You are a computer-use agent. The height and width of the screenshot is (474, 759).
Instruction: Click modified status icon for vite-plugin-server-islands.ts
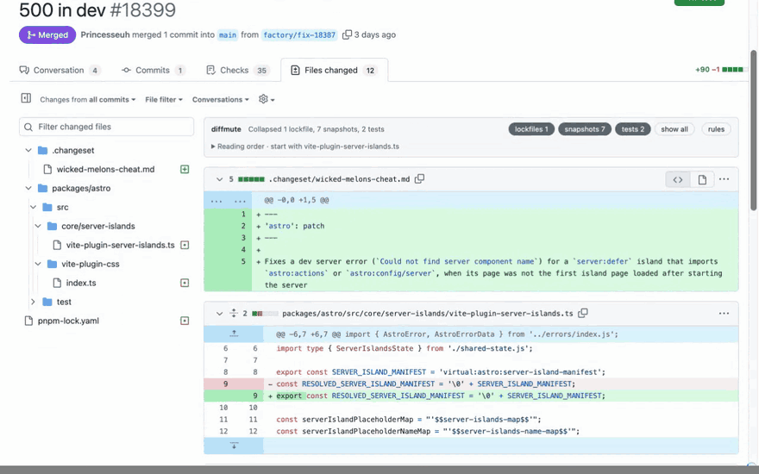[x=185, y=246]
